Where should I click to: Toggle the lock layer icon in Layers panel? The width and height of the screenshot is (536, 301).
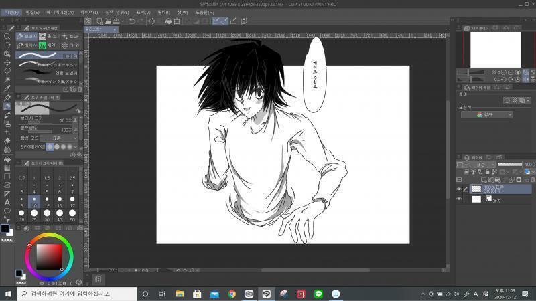(487, 172)
